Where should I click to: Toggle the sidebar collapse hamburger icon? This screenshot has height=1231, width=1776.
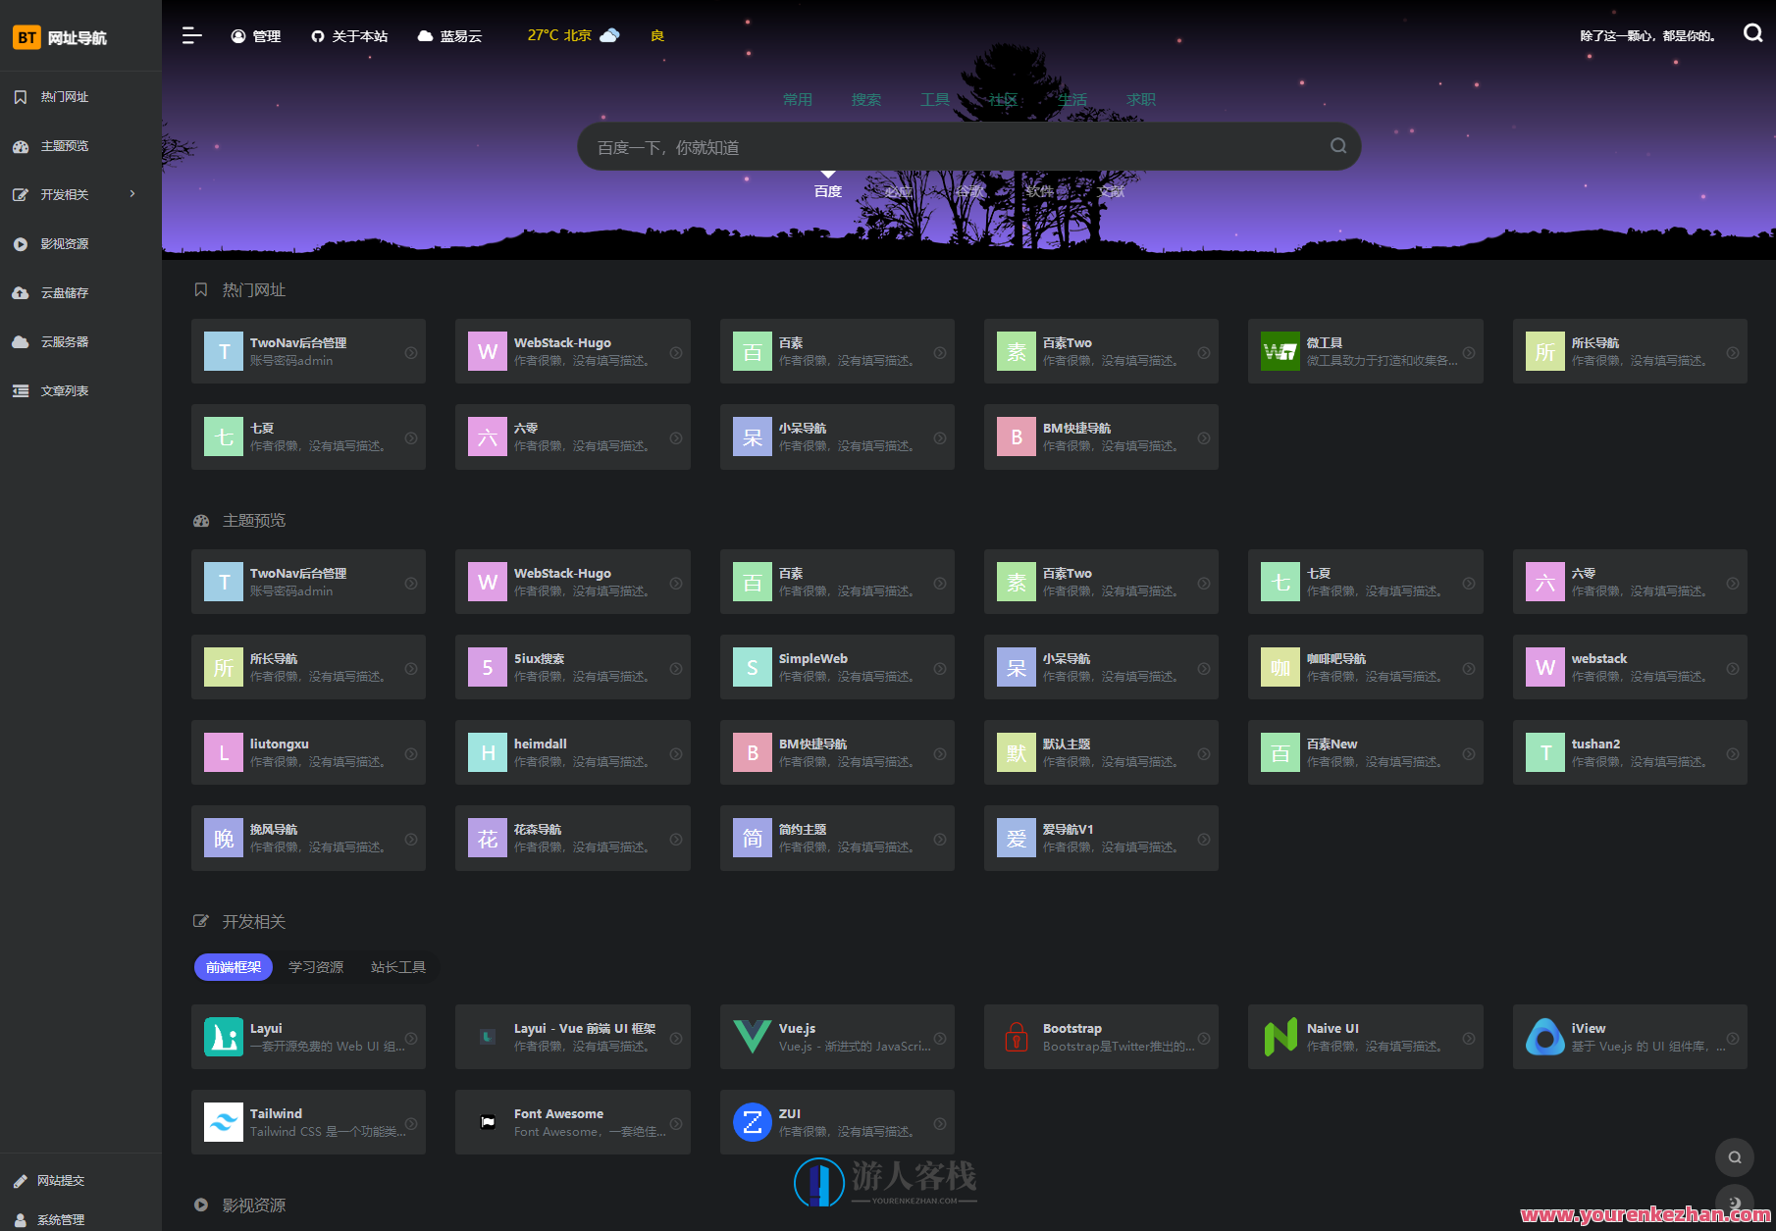coord(191,36)
